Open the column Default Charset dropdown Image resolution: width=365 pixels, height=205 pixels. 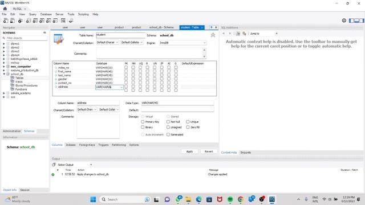click(x=87, y=109)
